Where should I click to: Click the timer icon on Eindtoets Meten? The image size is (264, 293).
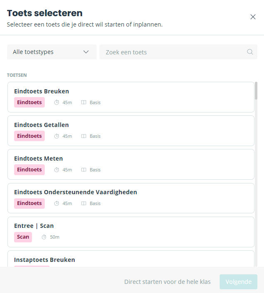pyautogui.click(x=56, y=170)
